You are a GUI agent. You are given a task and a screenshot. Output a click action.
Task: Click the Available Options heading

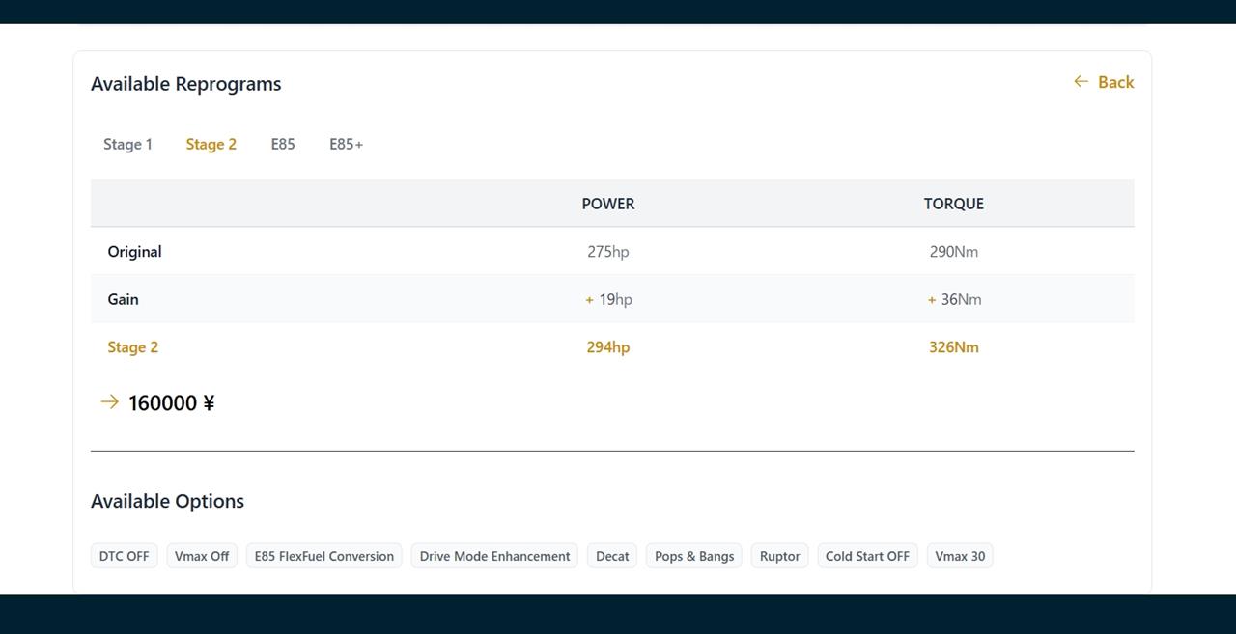(x=167, y=501)
